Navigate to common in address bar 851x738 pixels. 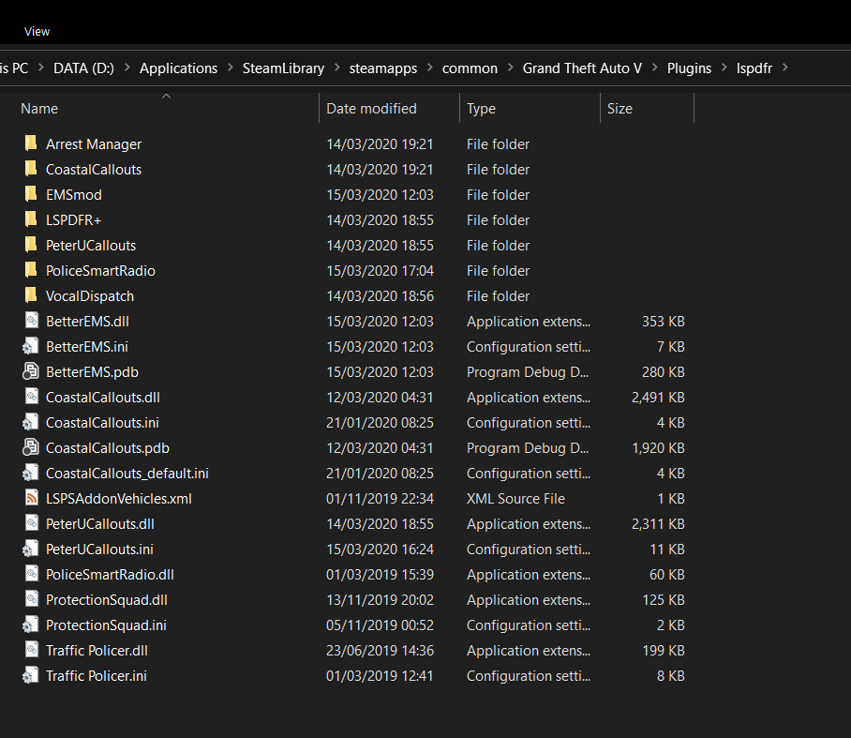point(470,68)
